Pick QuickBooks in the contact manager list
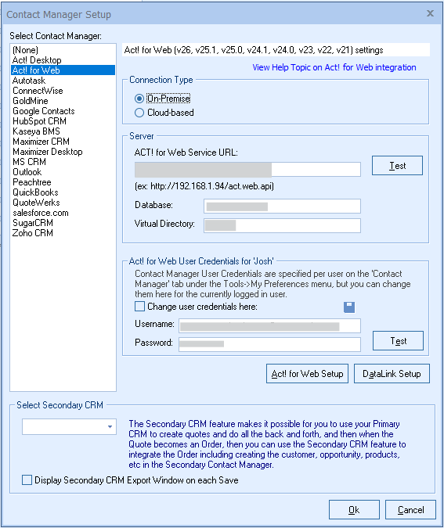444x528 pixels. click(x=63, y=192)
